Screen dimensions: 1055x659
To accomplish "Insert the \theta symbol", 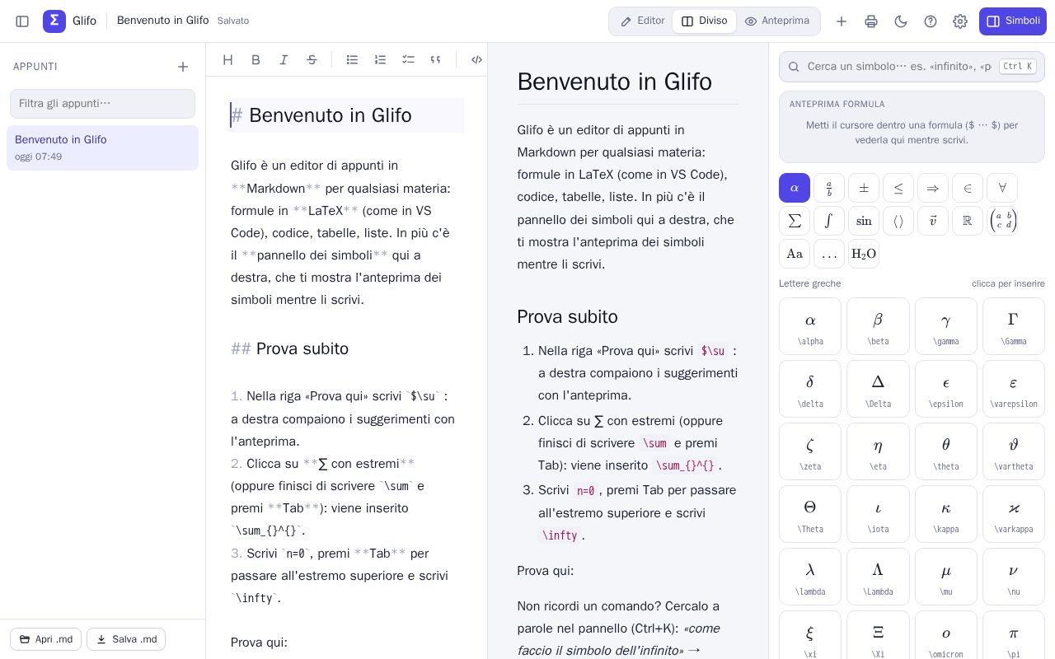I will [x=946, y=451].
